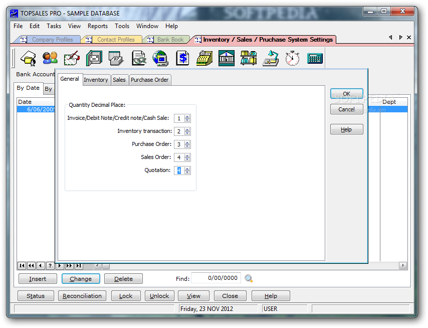Click the Reconciliation button
428x328 pixels.
(x=82, y=296)
